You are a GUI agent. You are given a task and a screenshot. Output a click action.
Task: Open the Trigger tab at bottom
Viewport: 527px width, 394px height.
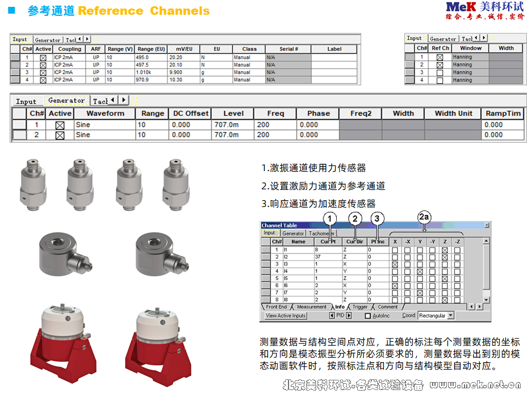(360, 307)
